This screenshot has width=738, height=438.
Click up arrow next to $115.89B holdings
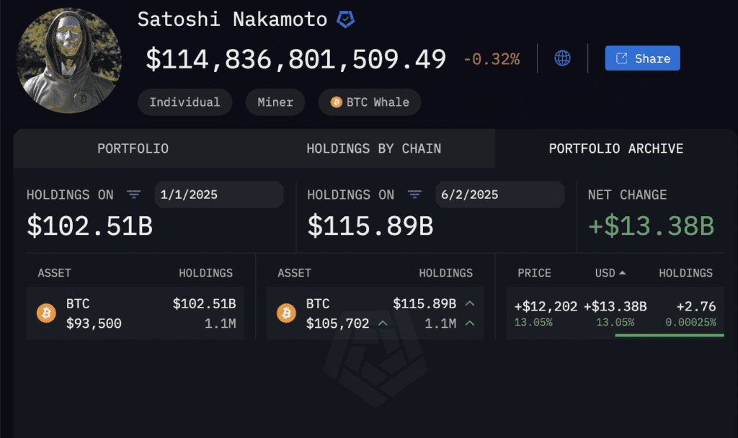[x=470, y=303]
